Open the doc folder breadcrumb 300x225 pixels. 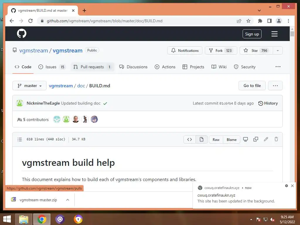coord(81,86)
